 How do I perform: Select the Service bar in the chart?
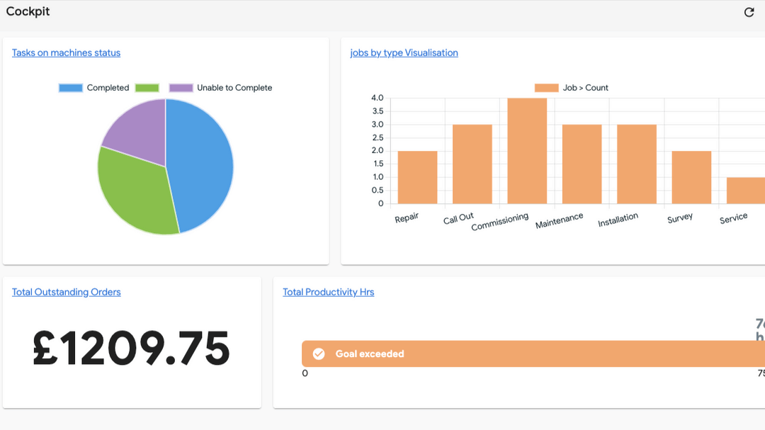(x=746, y=191)
